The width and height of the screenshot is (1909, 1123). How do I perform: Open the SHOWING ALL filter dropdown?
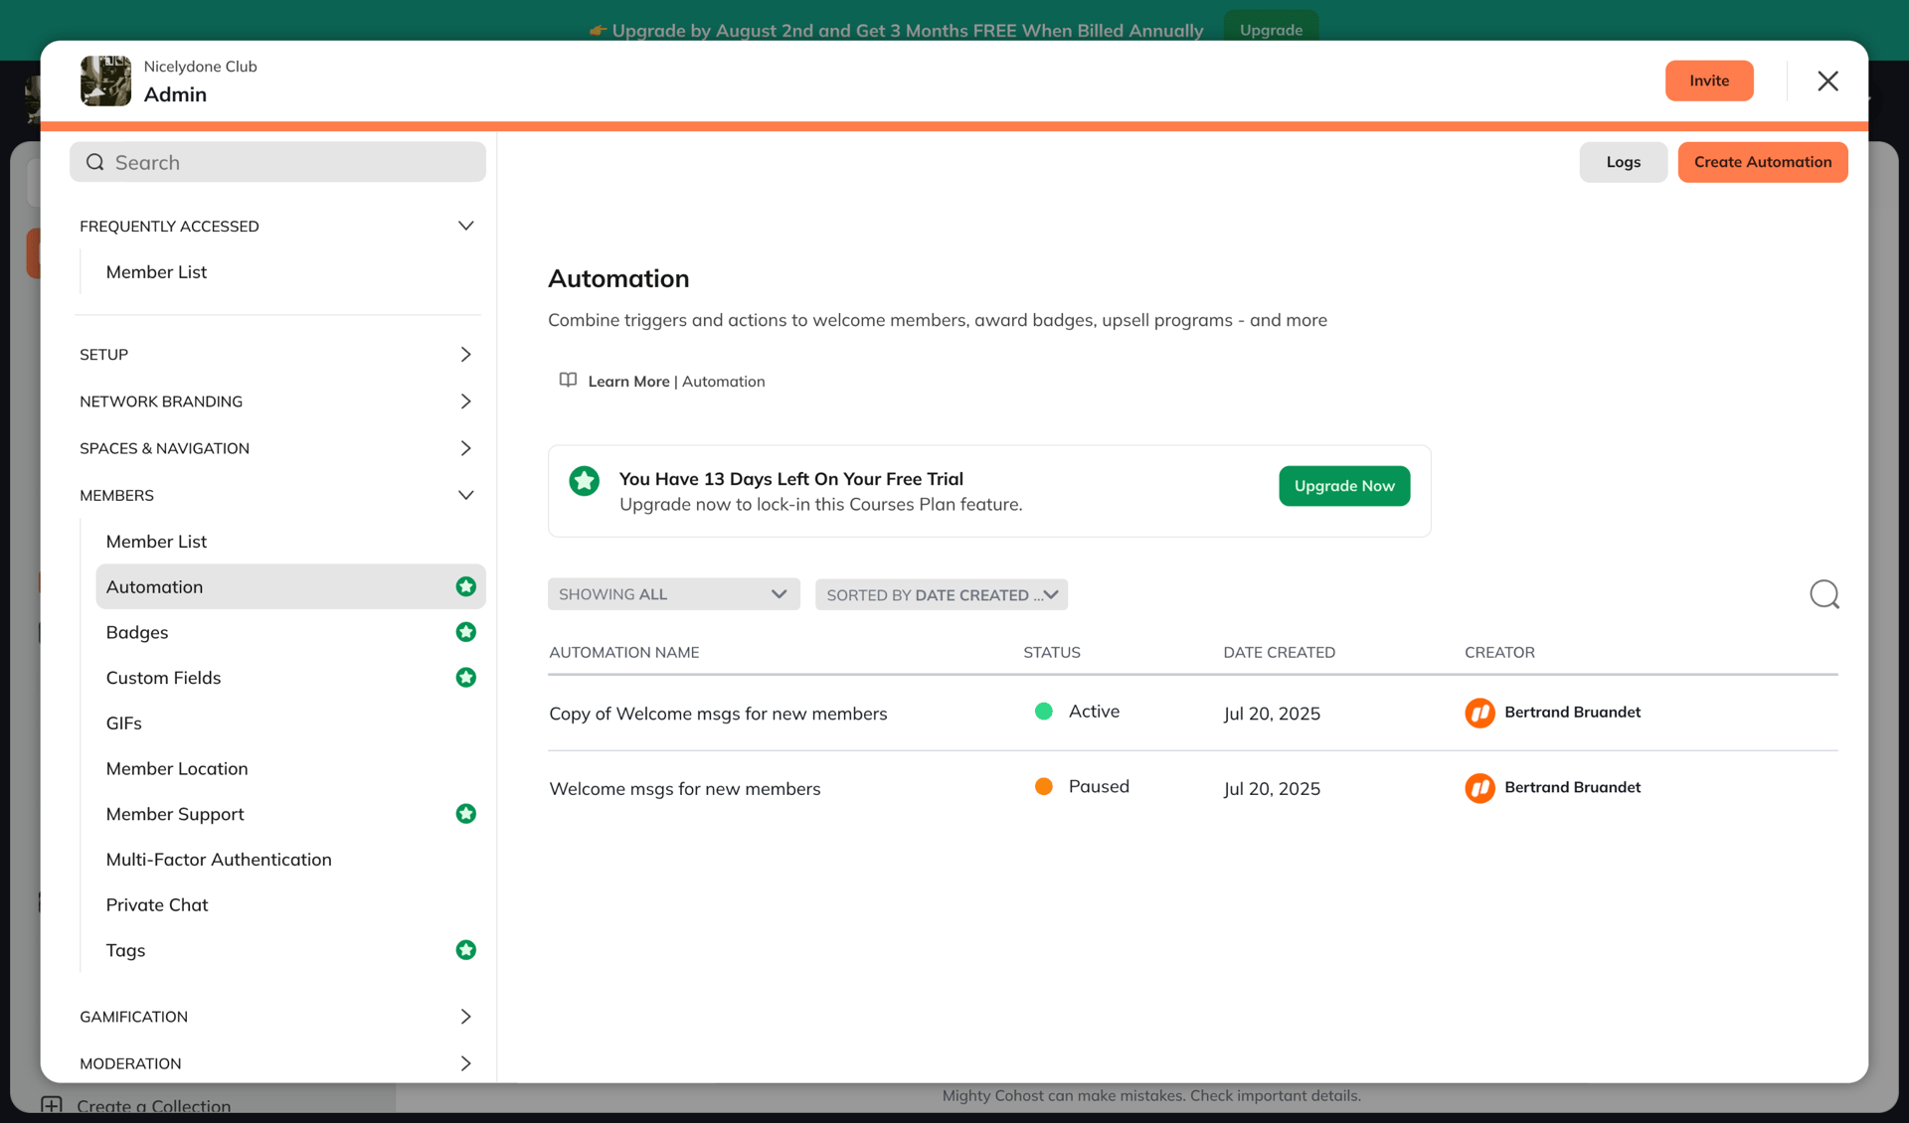pyautogui.click(x=673, y=593)
